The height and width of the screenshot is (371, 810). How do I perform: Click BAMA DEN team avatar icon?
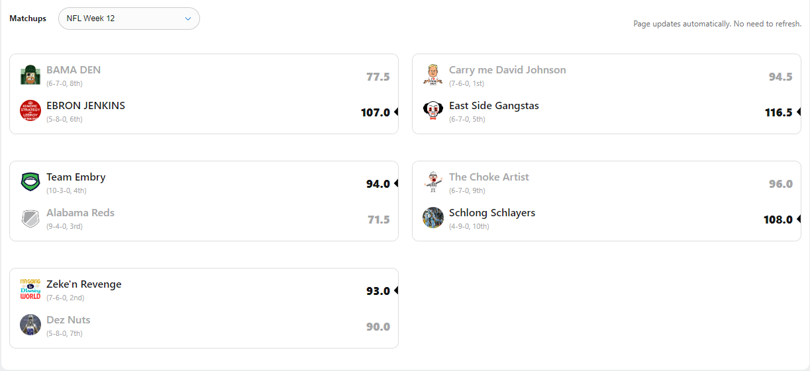tap(30, 75)
